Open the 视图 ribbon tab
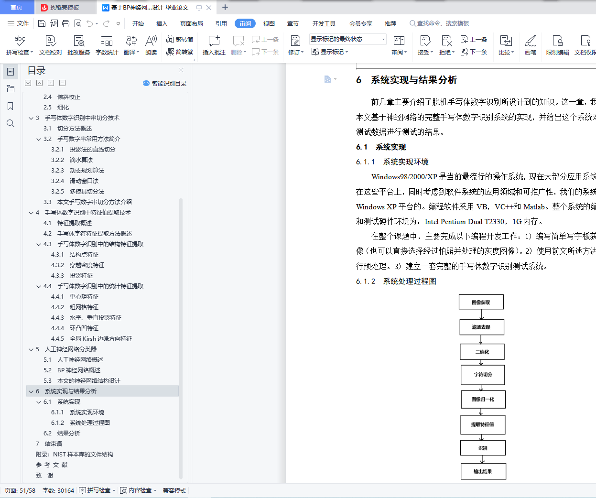This screenshot has width=596, height=498. point(269,23)
